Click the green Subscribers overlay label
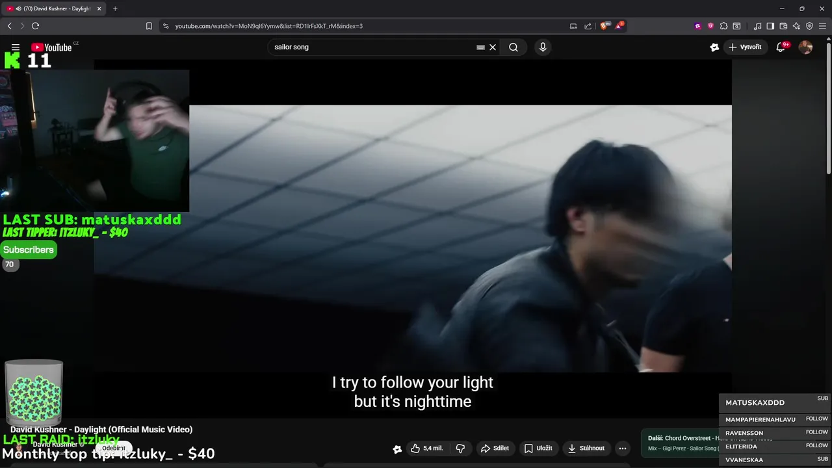This screenshot has width=832, height=468. [29, 250]
